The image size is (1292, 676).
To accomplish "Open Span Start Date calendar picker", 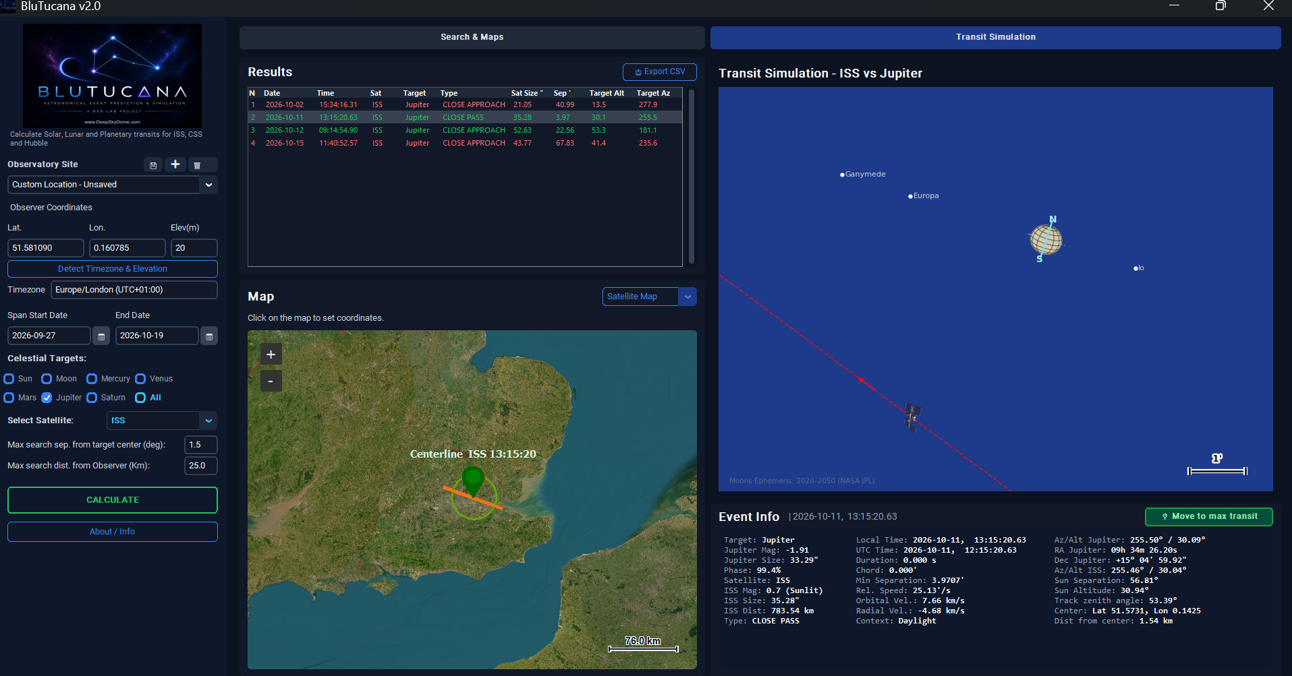I will [101, 336].
